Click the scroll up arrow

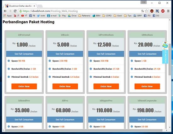tap(170, 20)
